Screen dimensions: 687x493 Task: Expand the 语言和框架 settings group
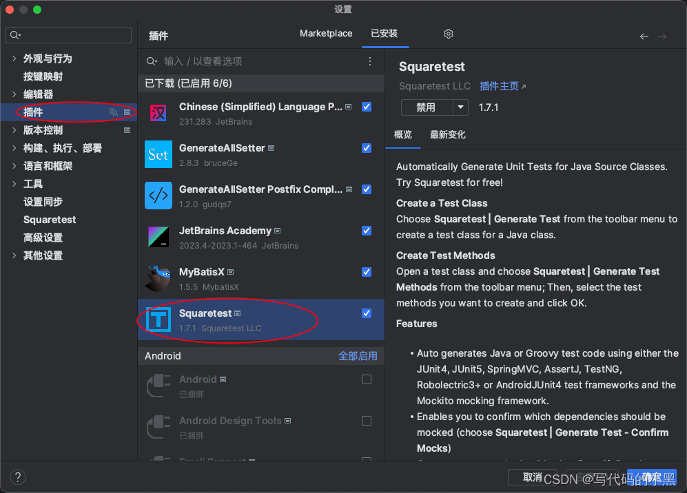[14, 166]
